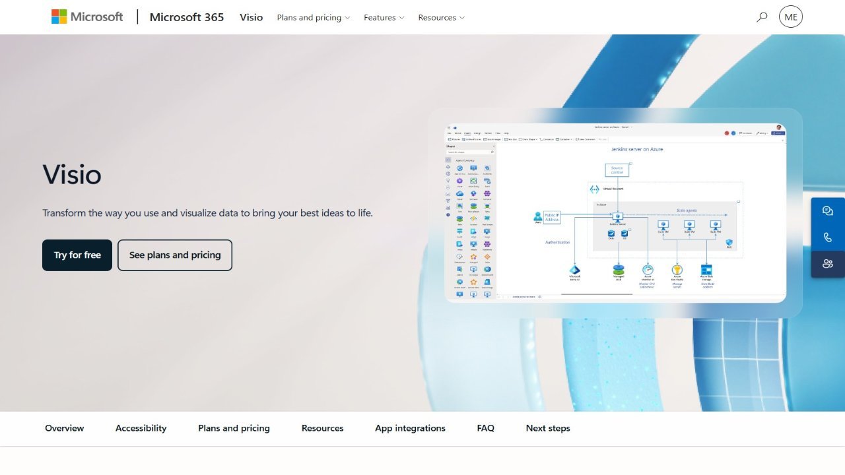Select the Next steps tab
The image size is (845, 475).
[548, 428]
